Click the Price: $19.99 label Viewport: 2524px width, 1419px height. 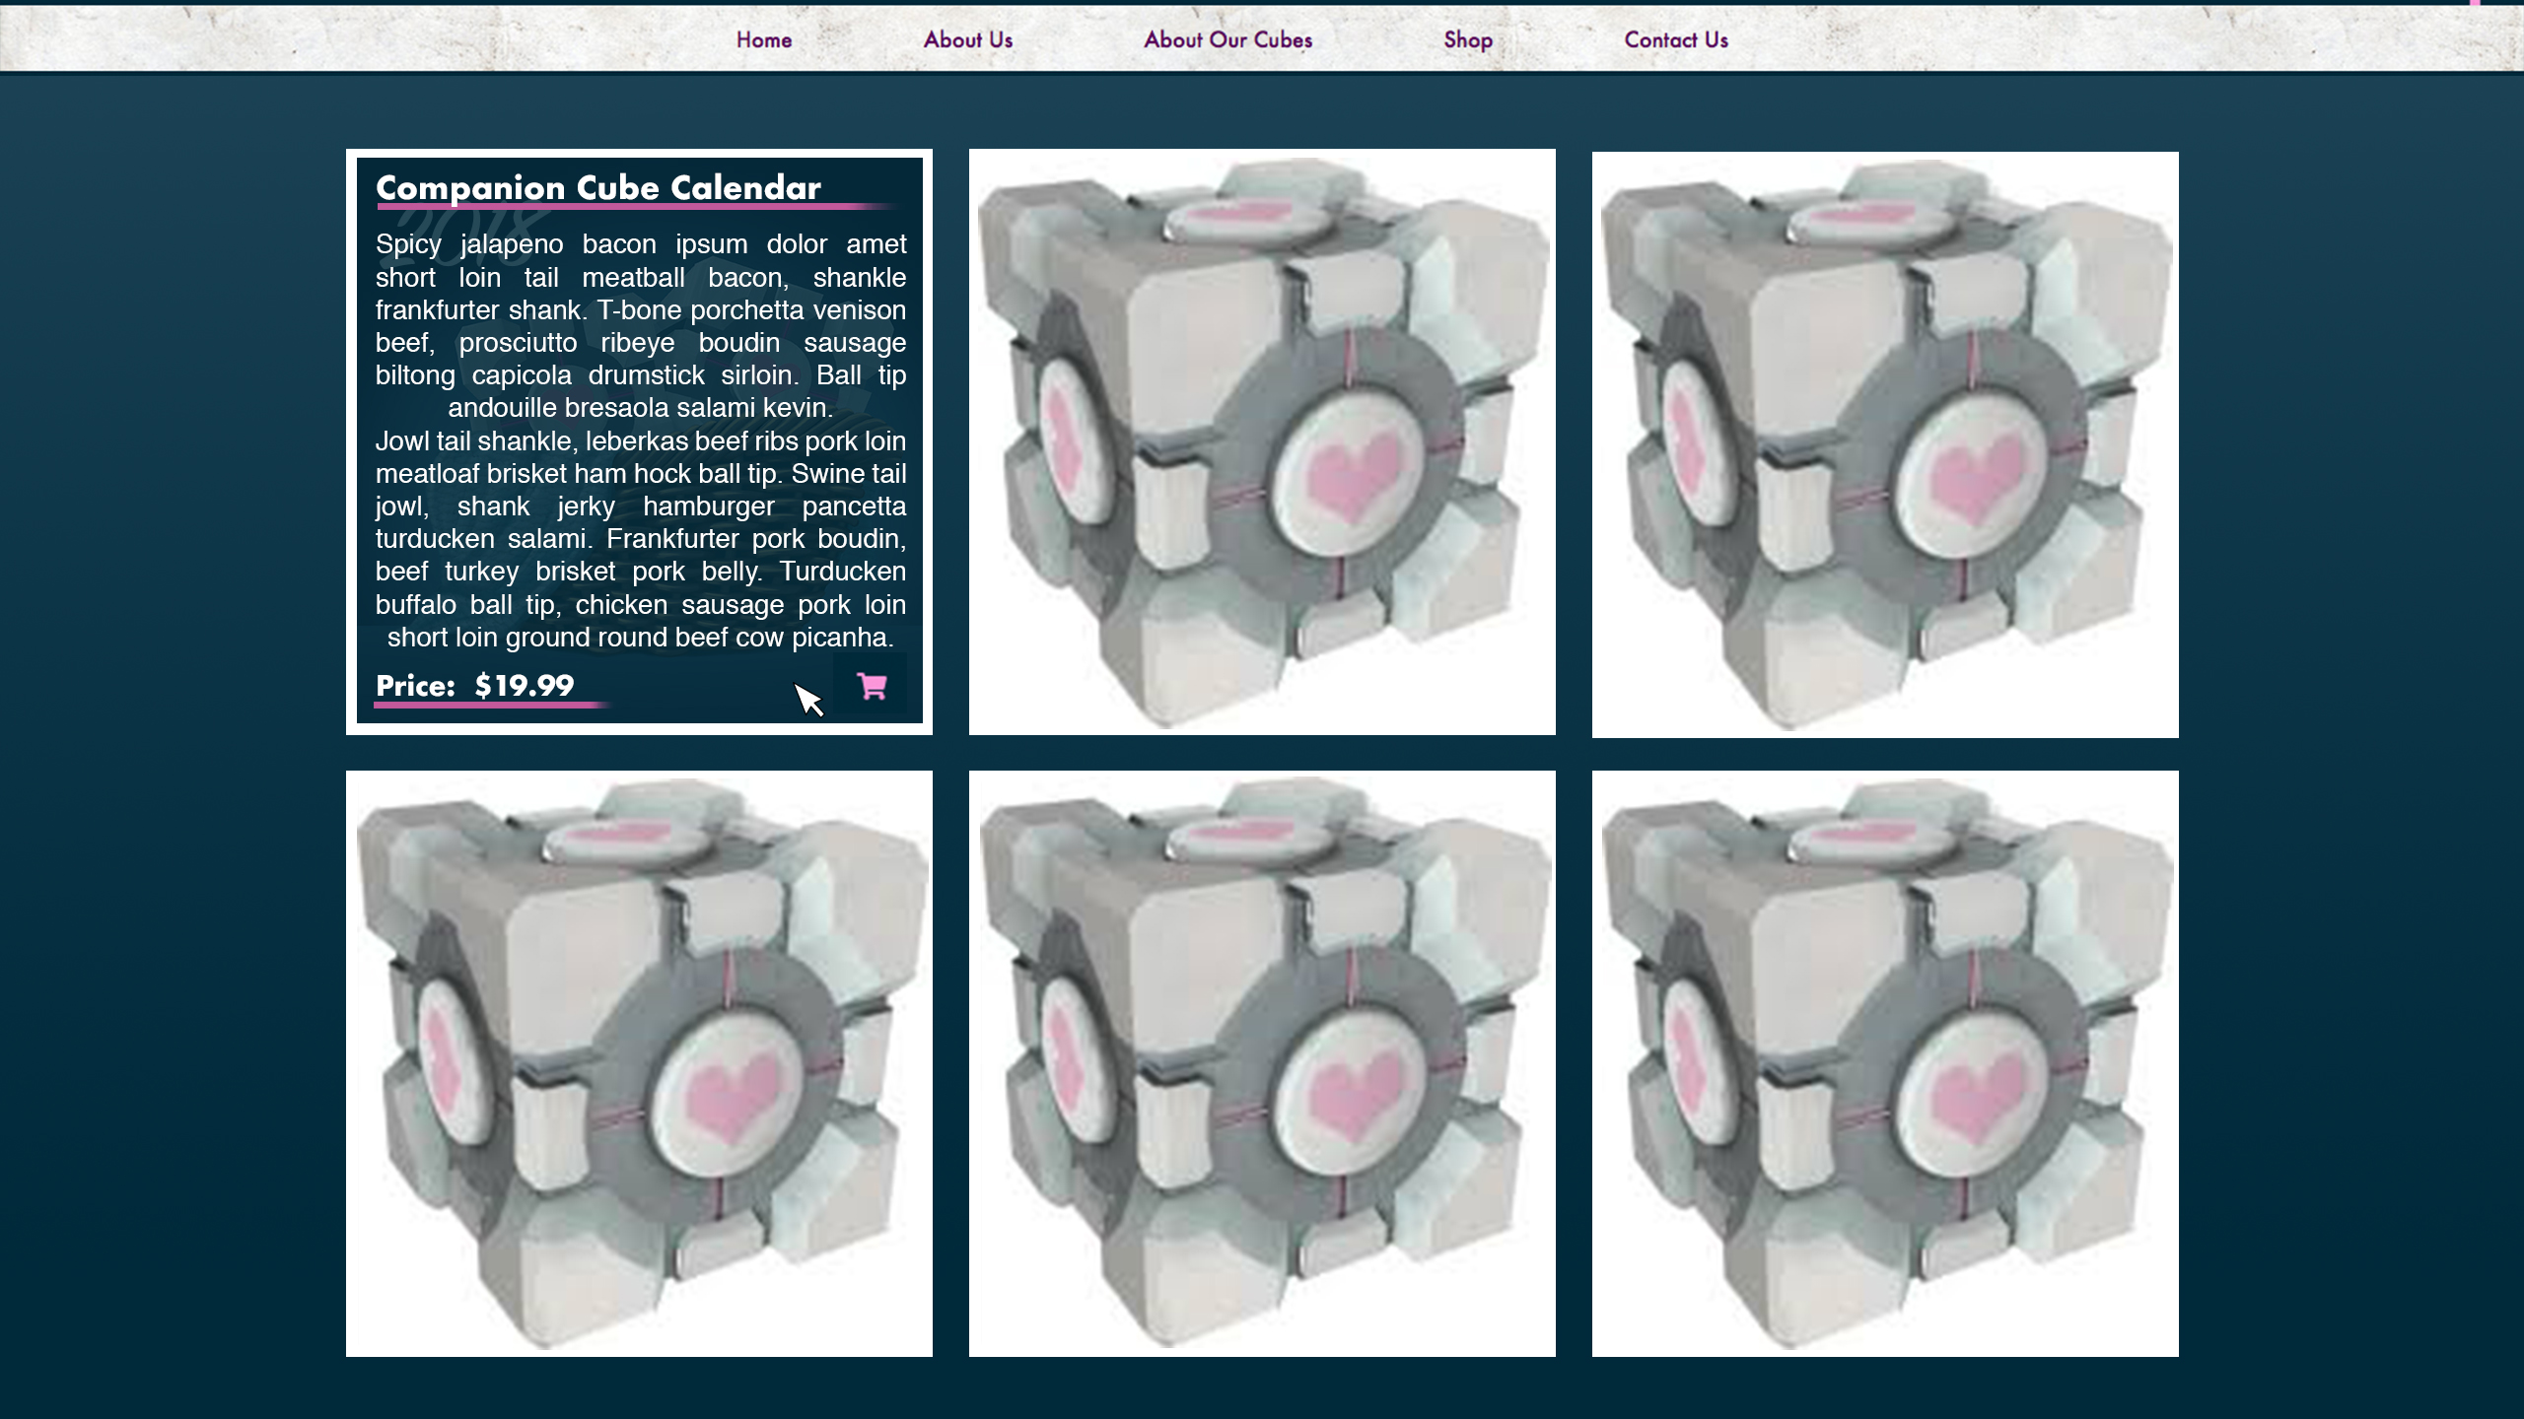coord(475,686)
